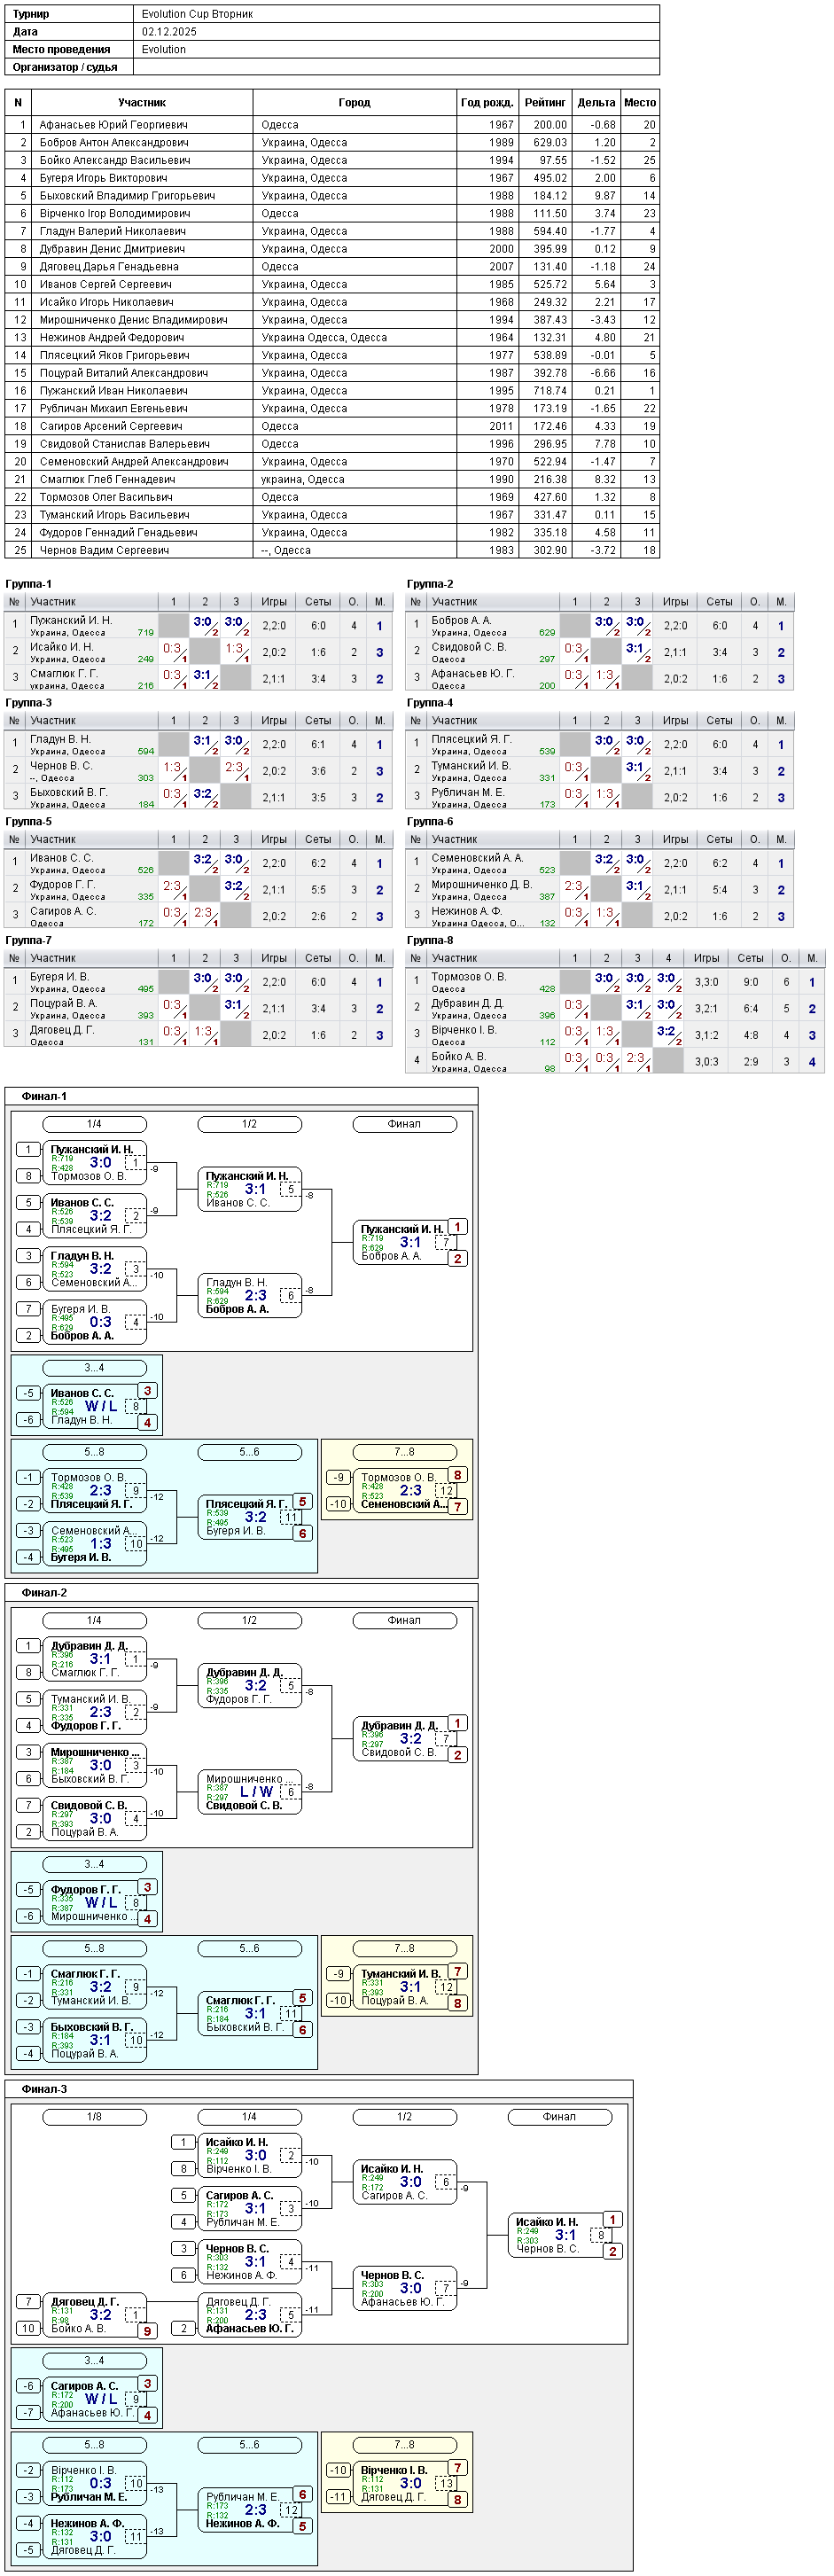
Task: Click rating value 718.74
Action: pos(550,391)
